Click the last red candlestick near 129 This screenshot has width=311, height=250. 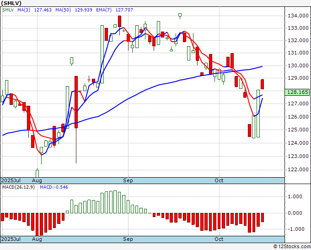tap(262, 84)
